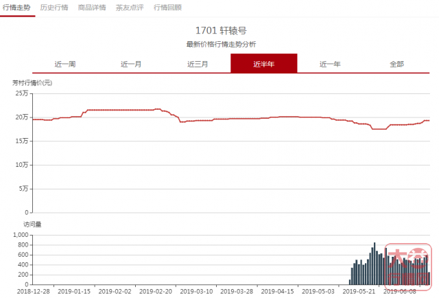
Task: Open the 商品详情 tab
Action: pos(92,8)
